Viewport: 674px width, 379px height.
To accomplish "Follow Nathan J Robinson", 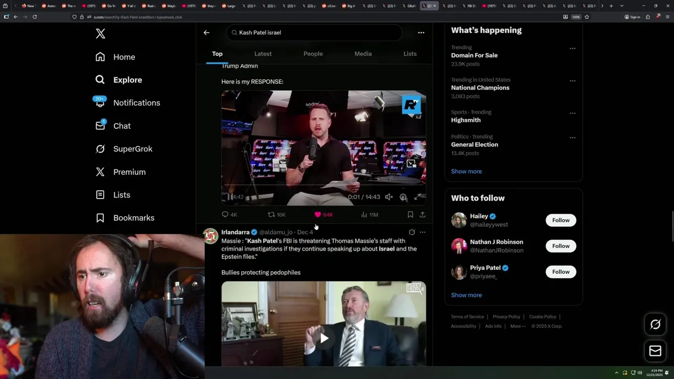I will pos(561,246).
